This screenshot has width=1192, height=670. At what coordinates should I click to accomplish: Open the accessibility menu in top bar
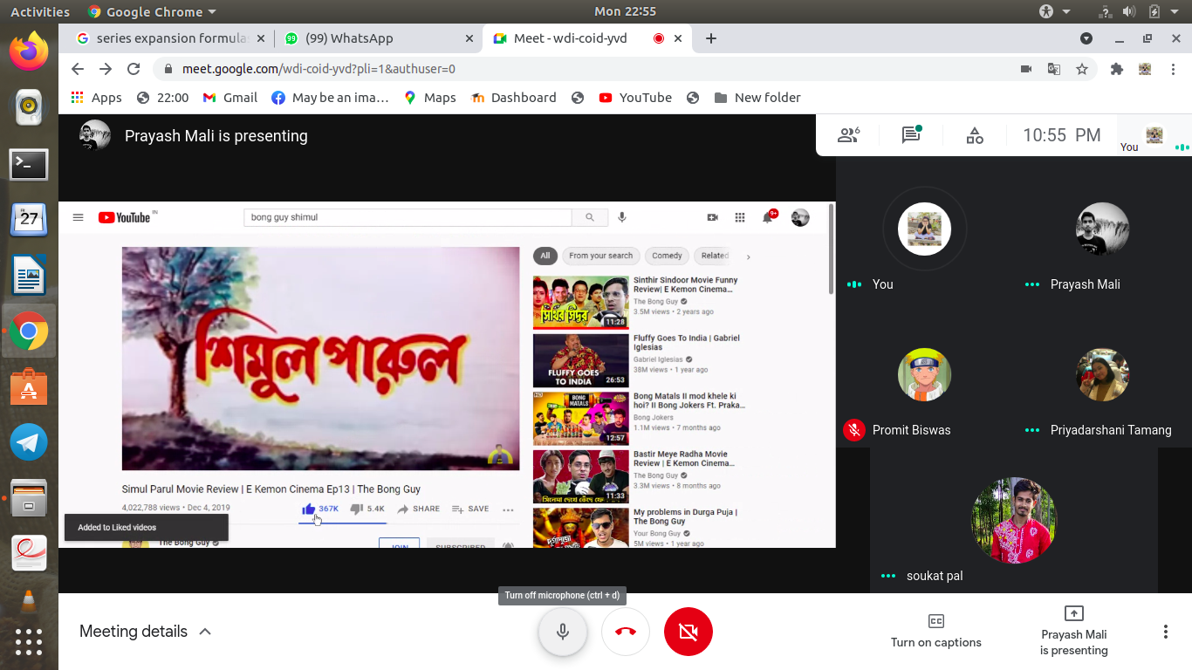[1054, 11]
